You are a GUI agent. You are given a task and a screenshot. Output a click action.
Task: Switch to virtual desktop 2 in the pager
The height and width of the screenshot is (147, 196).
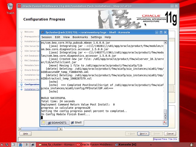[20, 145]
